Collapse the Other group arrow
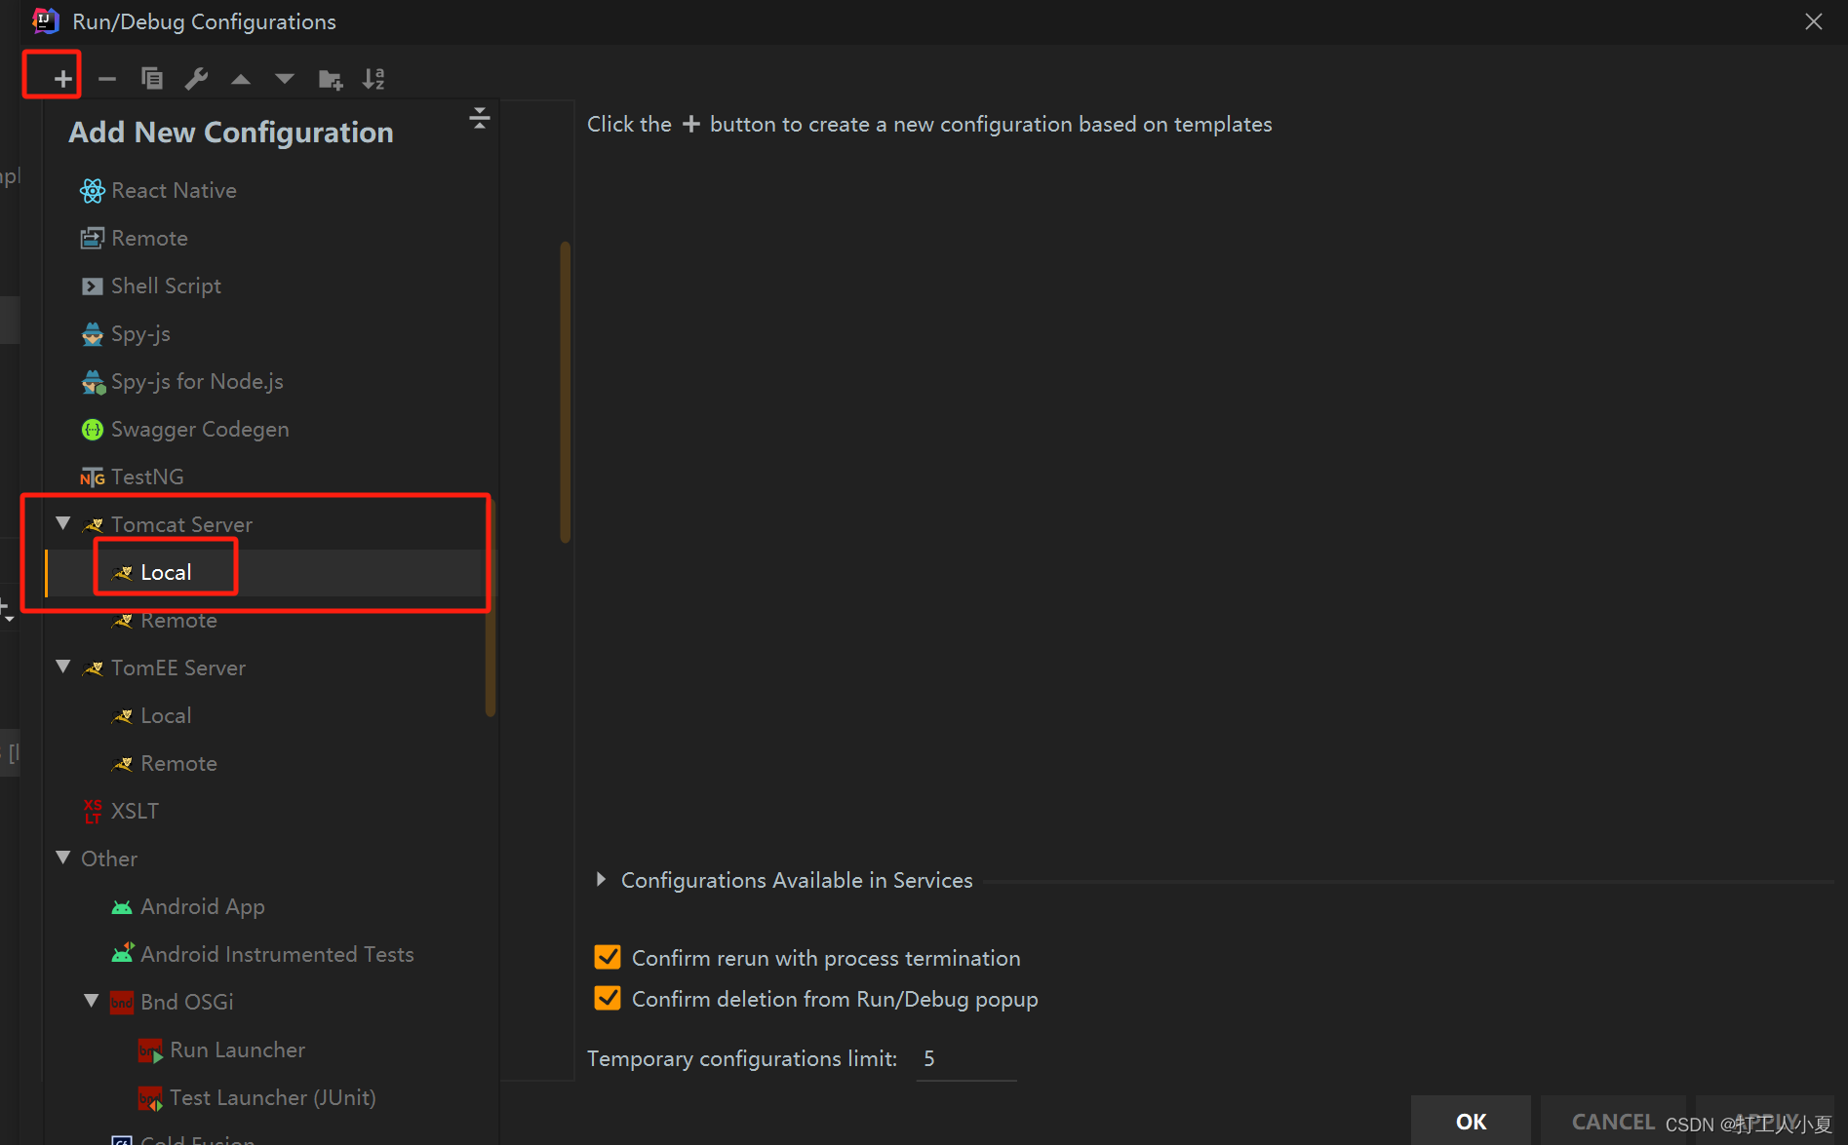This screenshot has width=1848, height=1145. tap(63, 859)
